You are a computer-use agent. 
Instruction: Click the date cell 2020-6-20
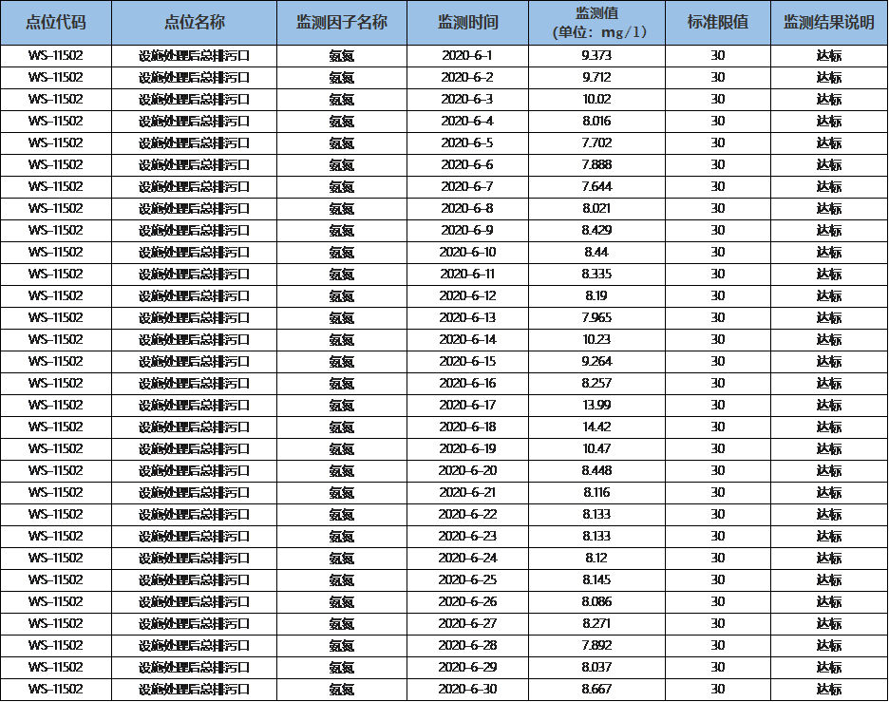click(467, 470)
